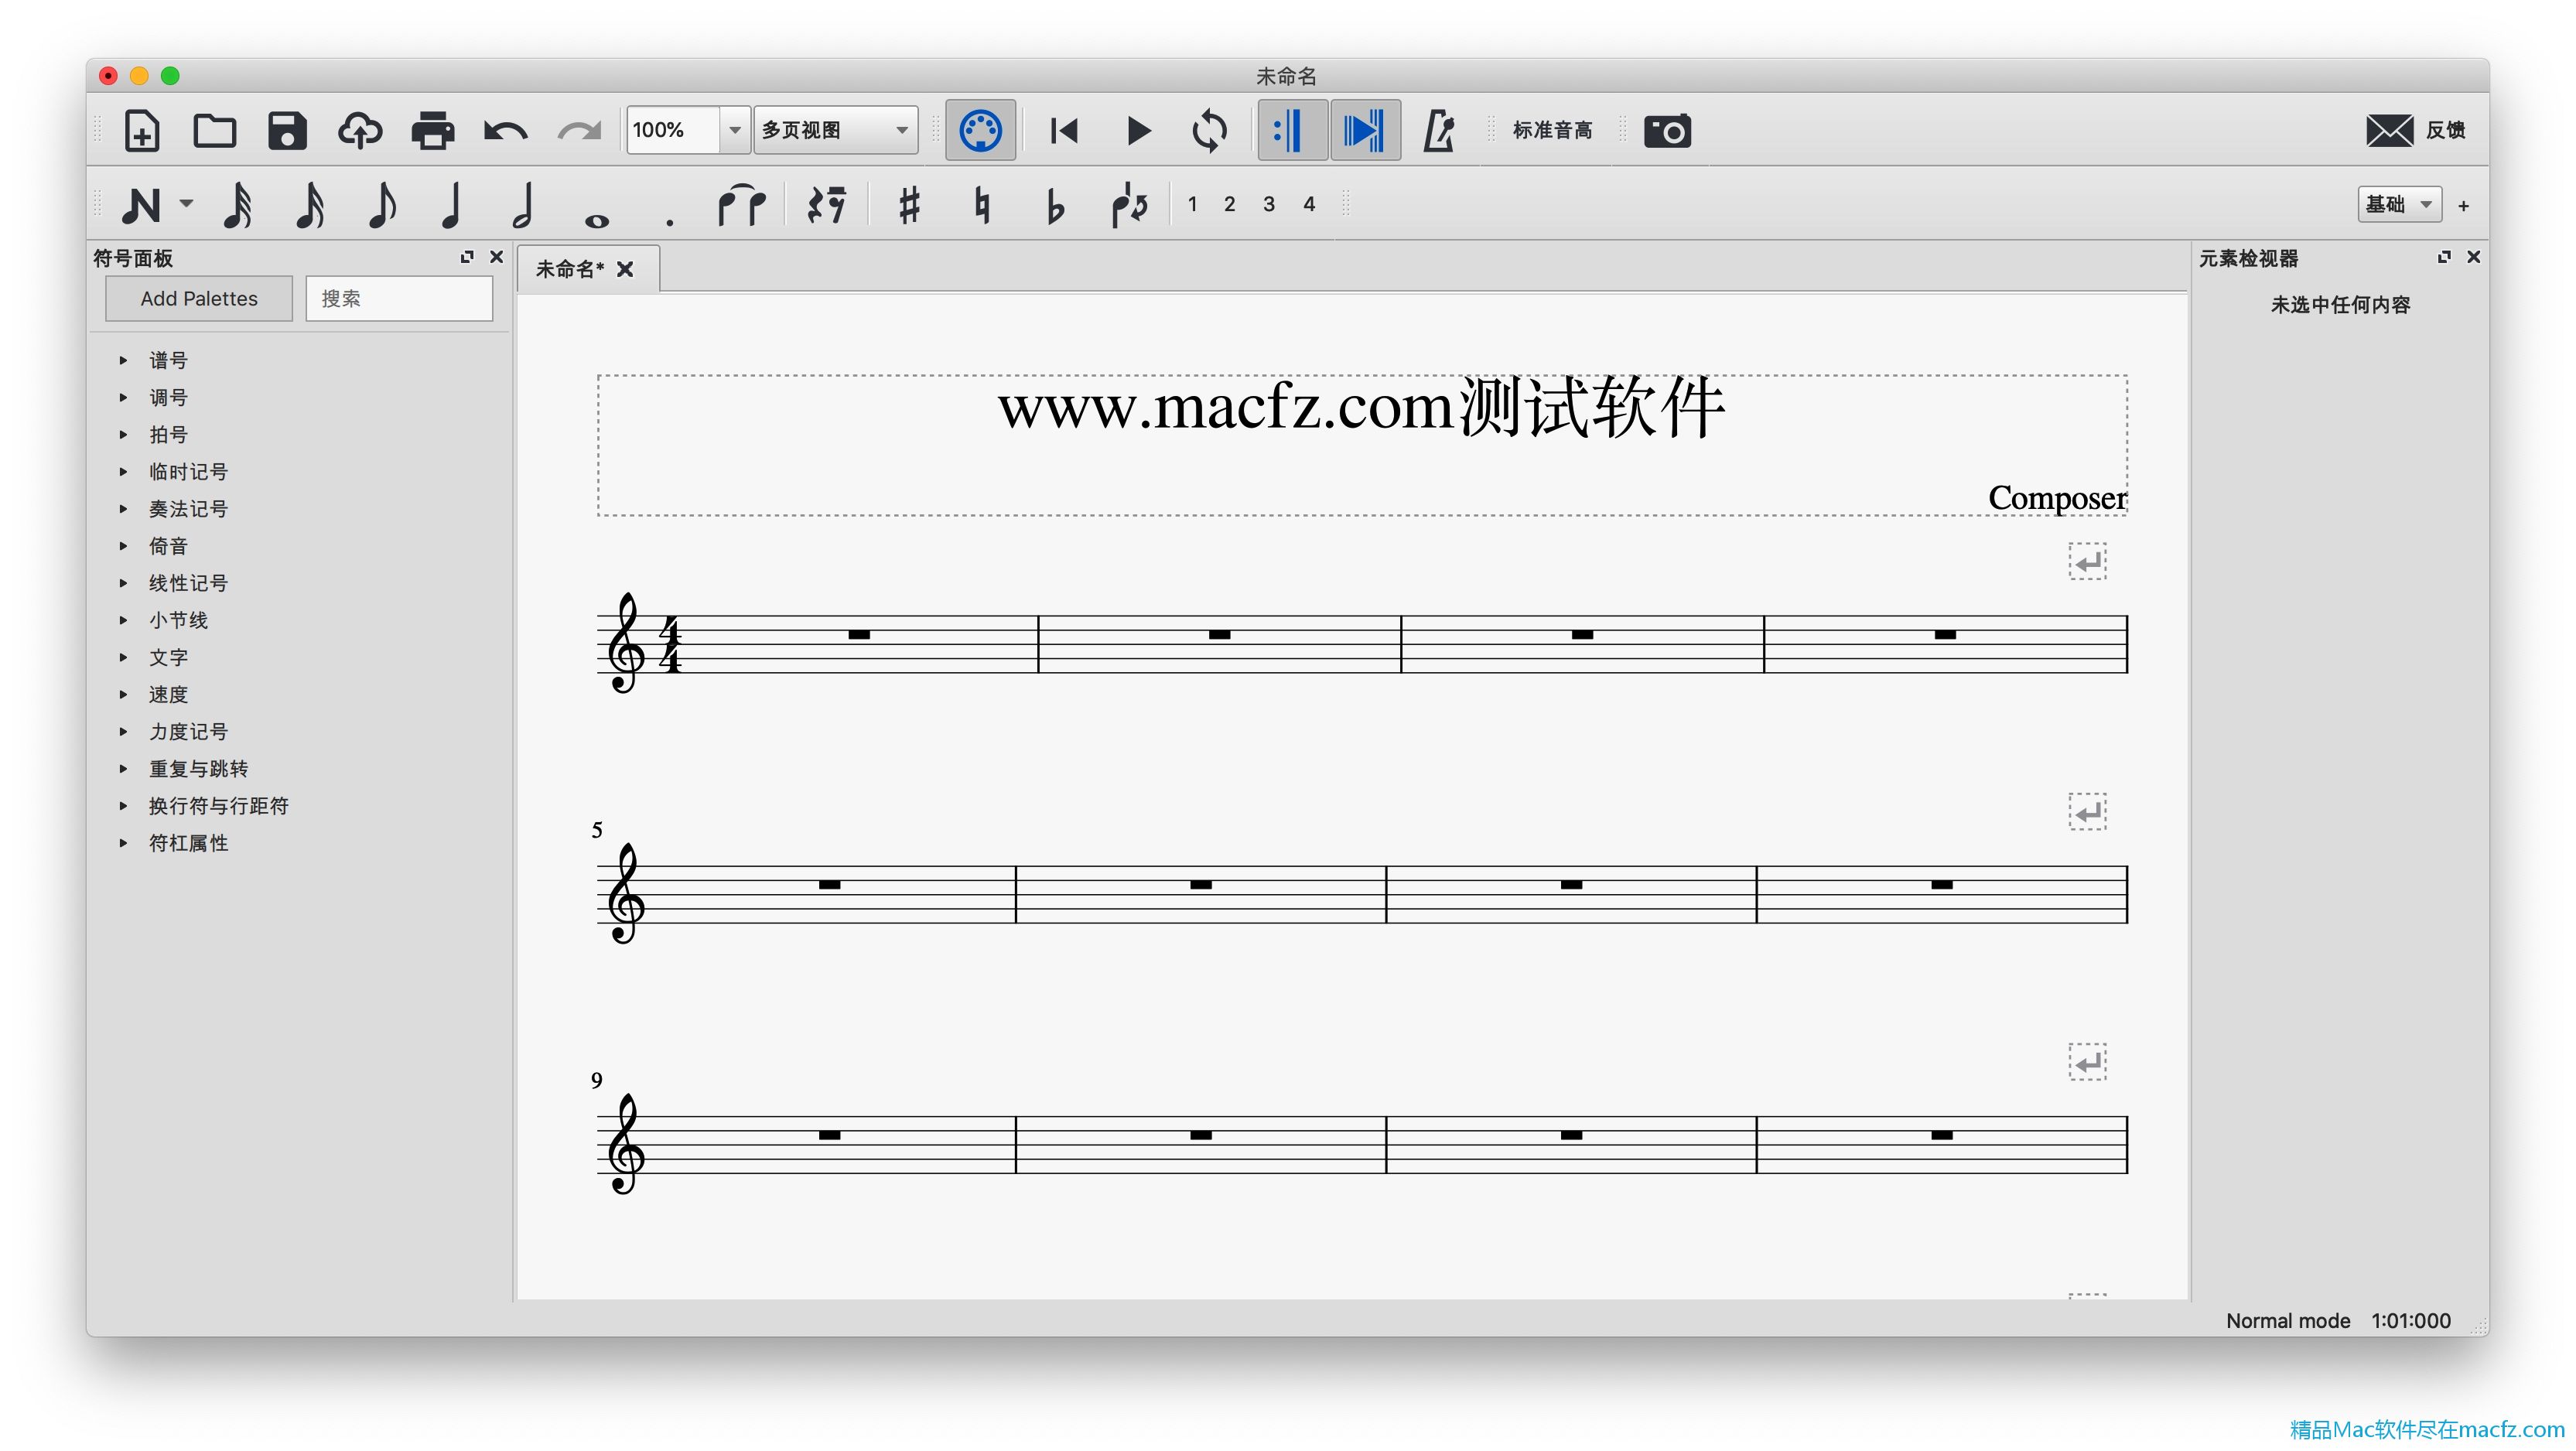
Task: Open feedback via the envelope icon
Action: [x=2389, y=130]
